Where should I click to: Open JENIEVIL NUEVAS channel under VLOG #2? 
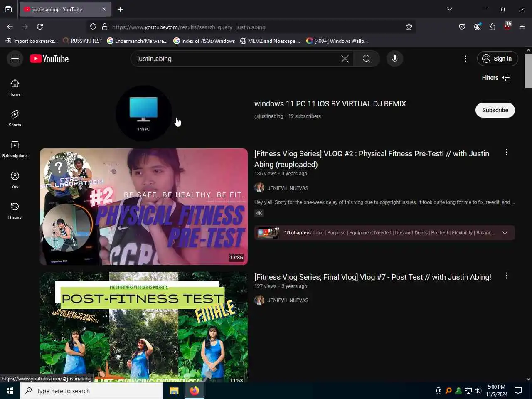coord(288,188)
